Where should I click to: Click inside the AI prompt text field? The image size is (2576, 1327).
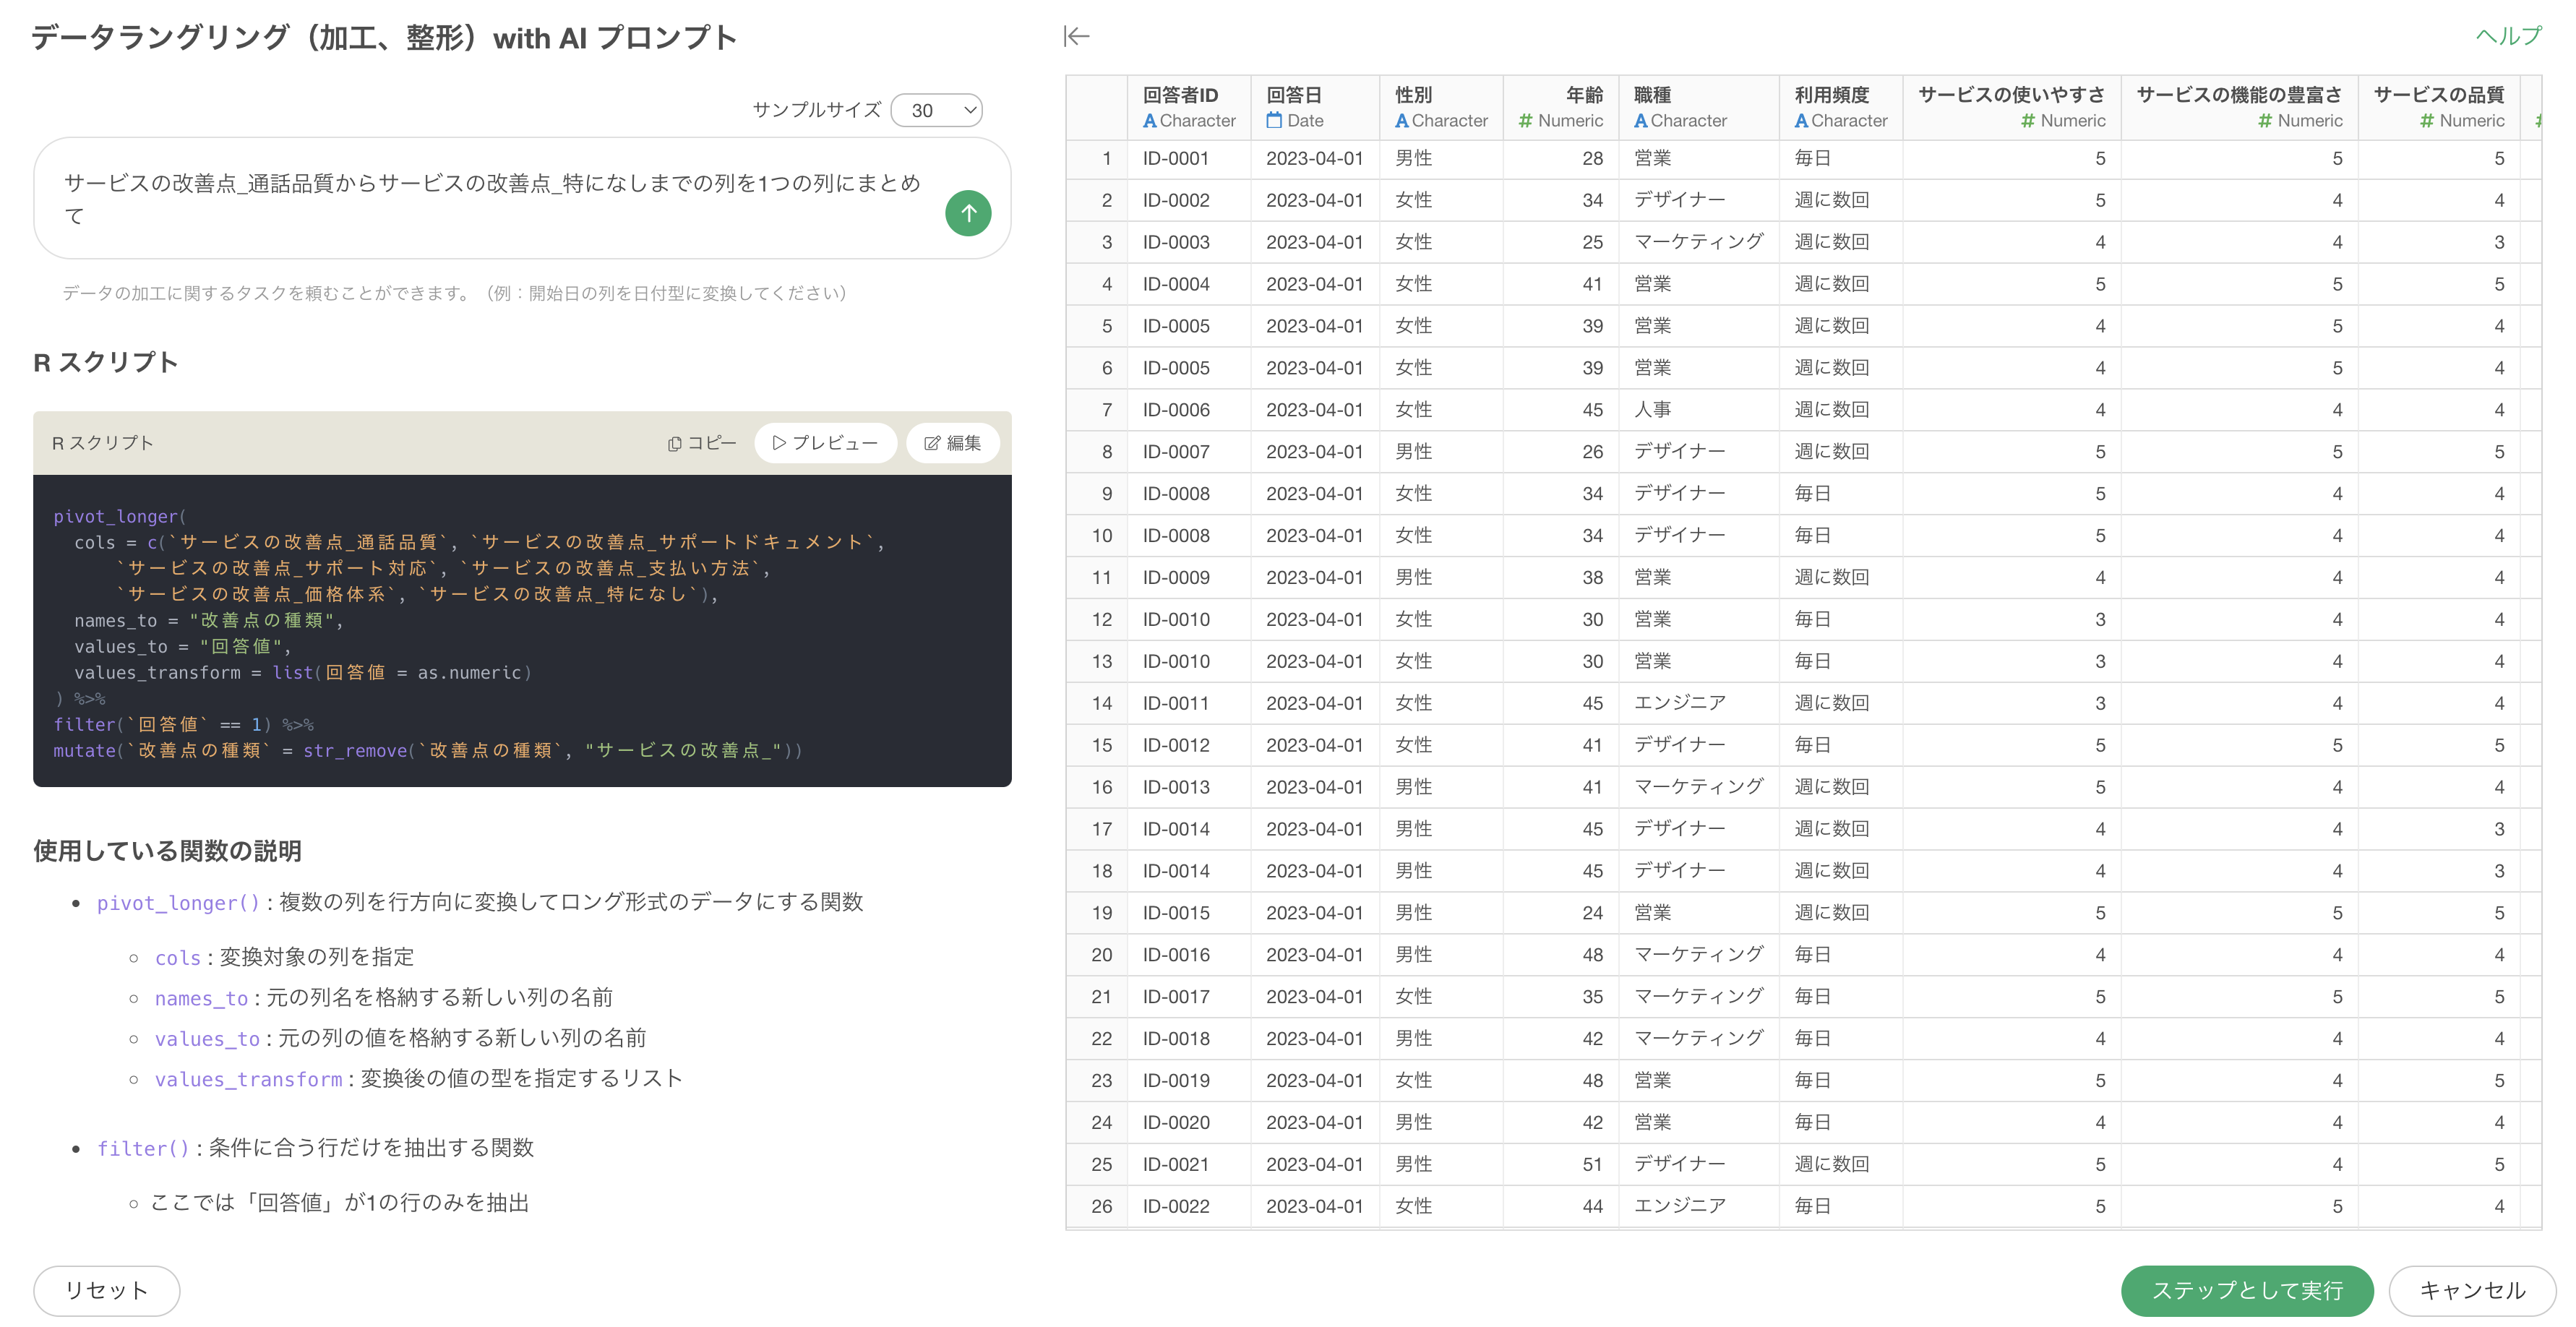[x=490, y=198]
